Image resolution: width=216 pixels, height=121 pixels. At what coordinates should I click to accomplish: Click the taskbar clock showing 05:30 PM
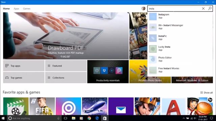point(202,118)
